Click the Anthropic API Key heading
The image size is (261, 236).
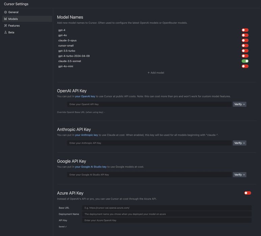[x=74, y=129]
